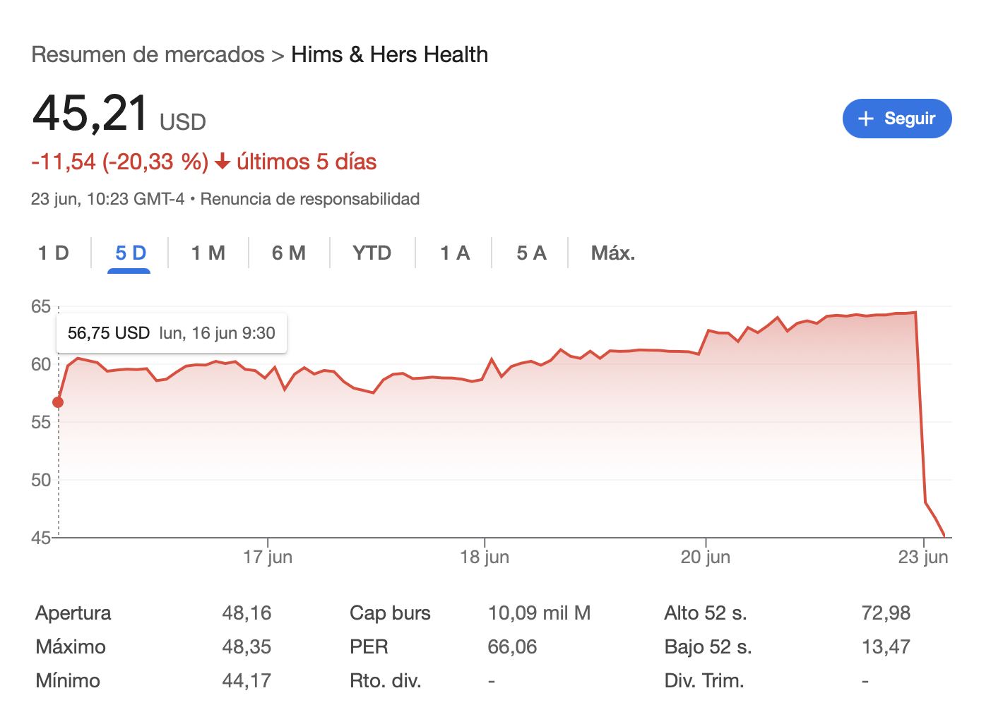Click the Mínimo value 44,17
Image resolution: width=1003 pixels, height=717 pixels.
[x=247, y=680]
